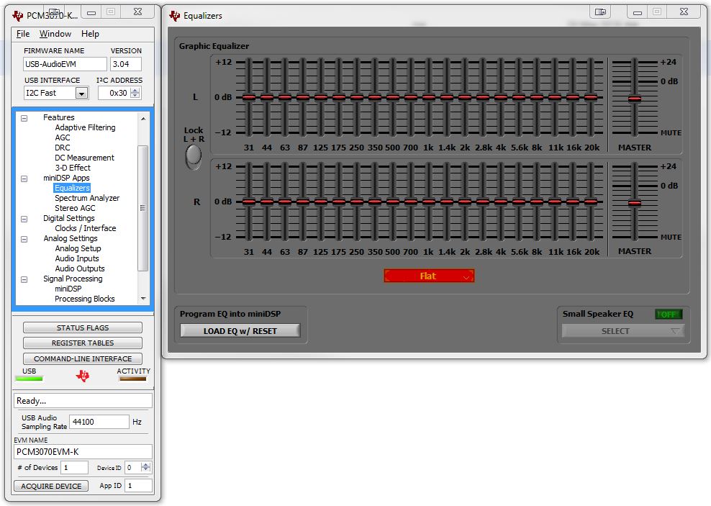Click the left channel 20k slider knob
Viewport: 711px width, 506px height.
591,97
